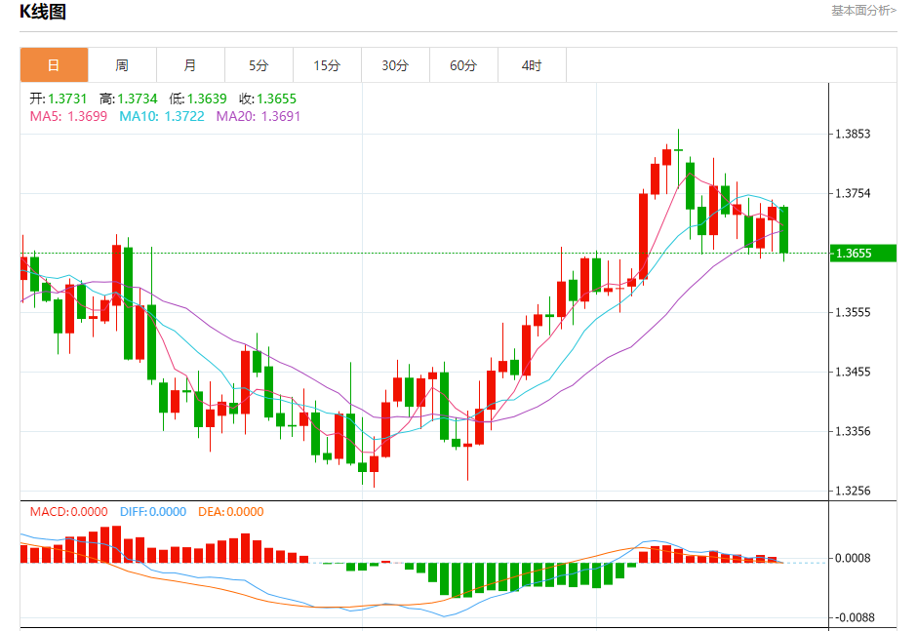
Task: Click the DIFF:0.0000 indicator readout
Action: coord(153,512)
